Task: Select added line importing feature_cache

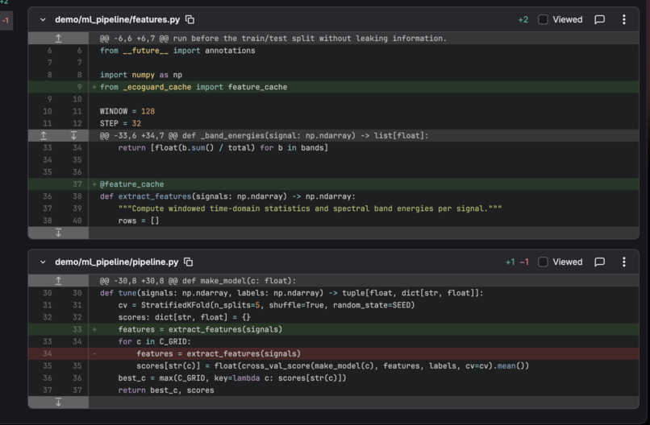Action: pyautogui.click(x=333, y=87)
